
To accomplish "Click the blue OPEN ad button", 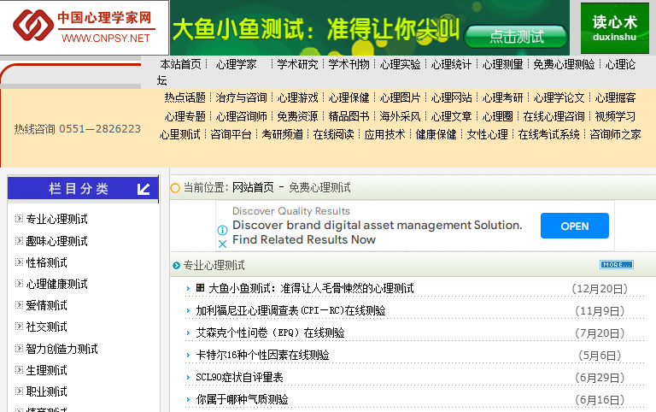I will (574, 227).
